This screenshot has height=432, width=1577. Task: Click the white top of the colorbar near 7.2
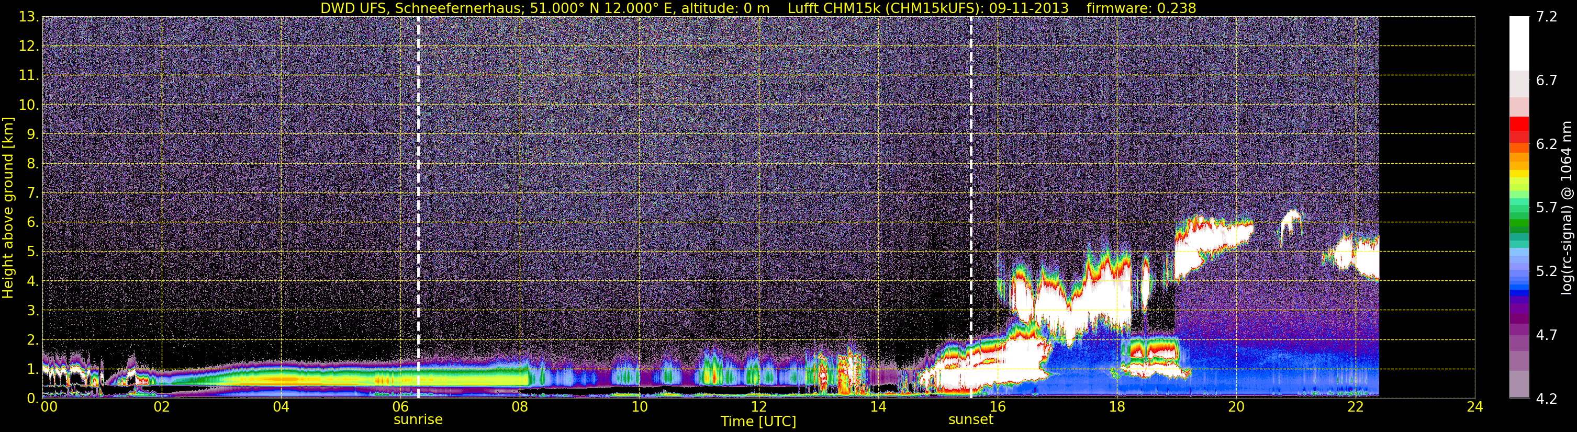coord(1519,43)
